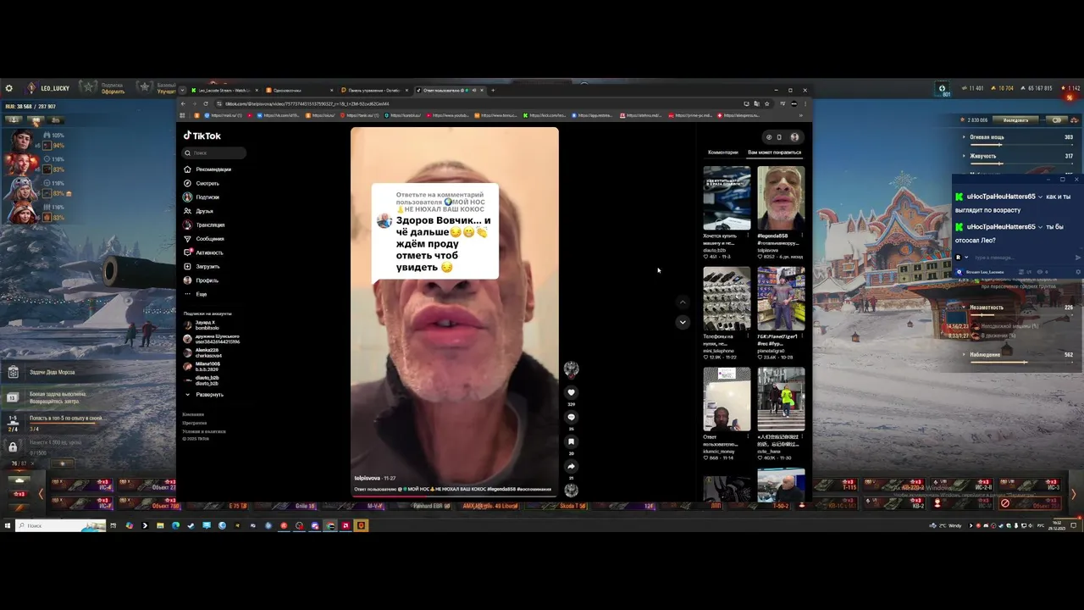This screenshot has width=1084, height=610.
Task: Open the planetatigra0 store video thumbnail
Action: tap(781, 298)
